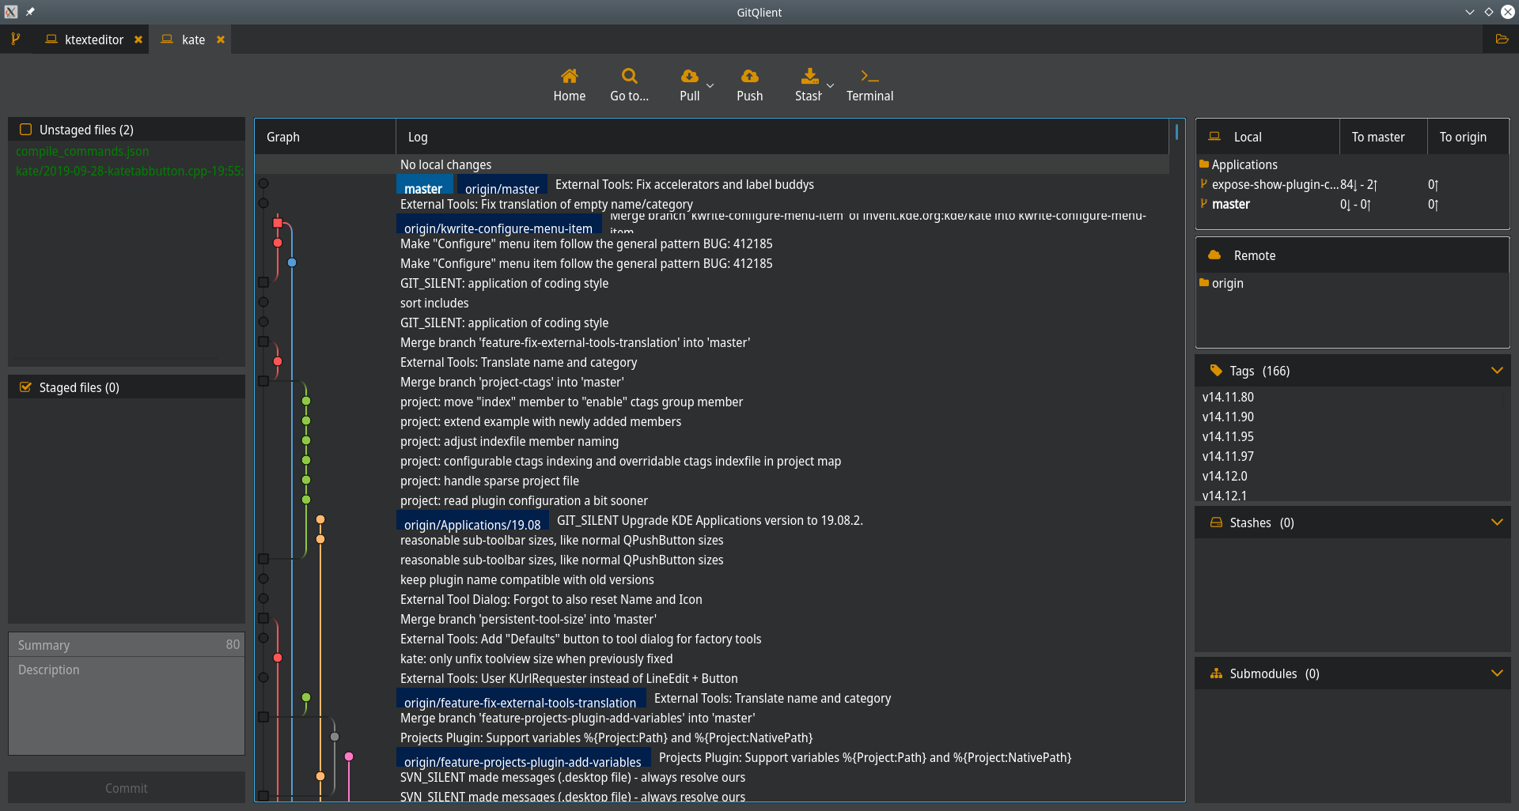Close the ktexteditor tab
This screenshot has width=1519, height=811.
click(138, 40)
